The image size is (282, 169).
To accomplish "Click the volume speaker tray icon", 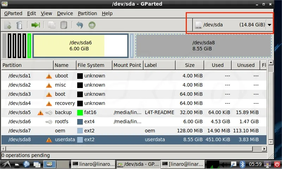I will click(x=224, y=164).
